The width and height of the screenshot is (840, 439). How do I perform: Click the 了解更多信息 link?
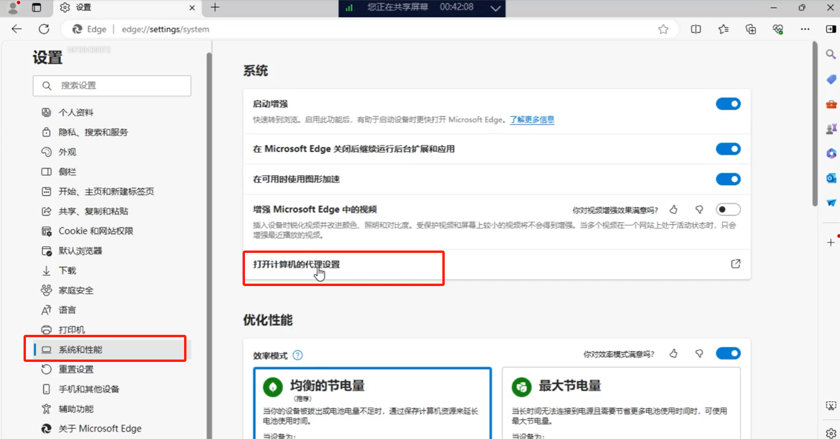532,120
